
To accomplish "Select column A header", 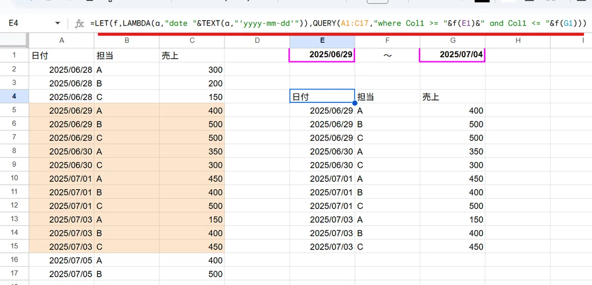I will click(62, 41).
